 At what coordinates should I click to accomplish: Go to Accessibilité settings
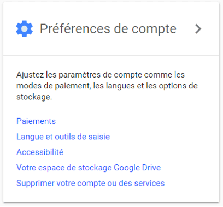point(40,152)
